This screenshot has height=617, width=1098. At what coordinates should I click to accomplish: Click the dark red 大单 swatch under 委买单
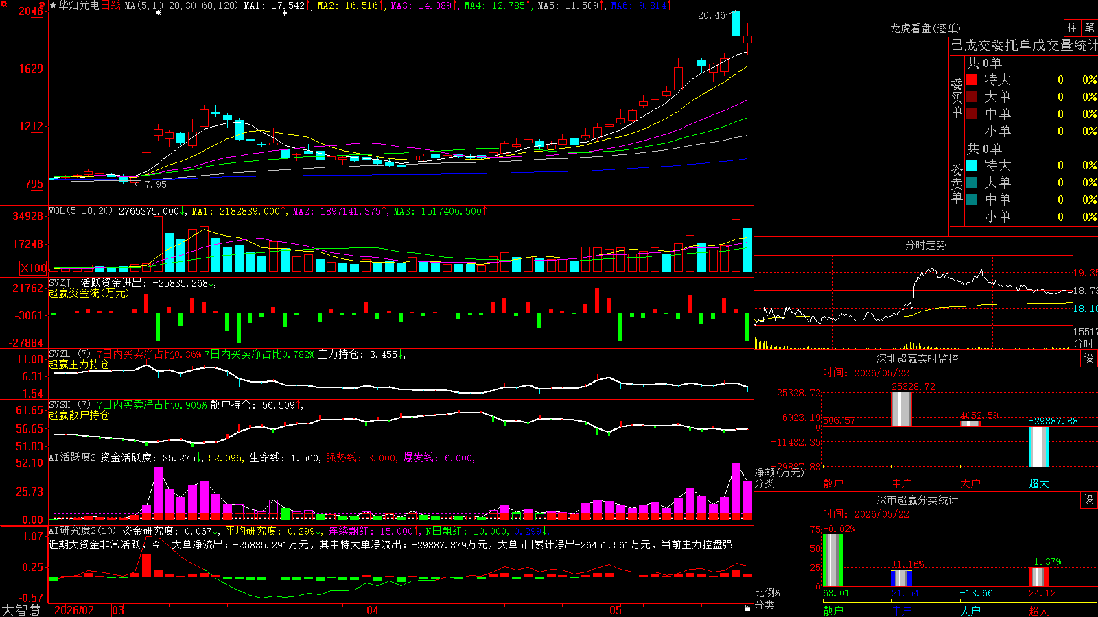click(972, 97)
